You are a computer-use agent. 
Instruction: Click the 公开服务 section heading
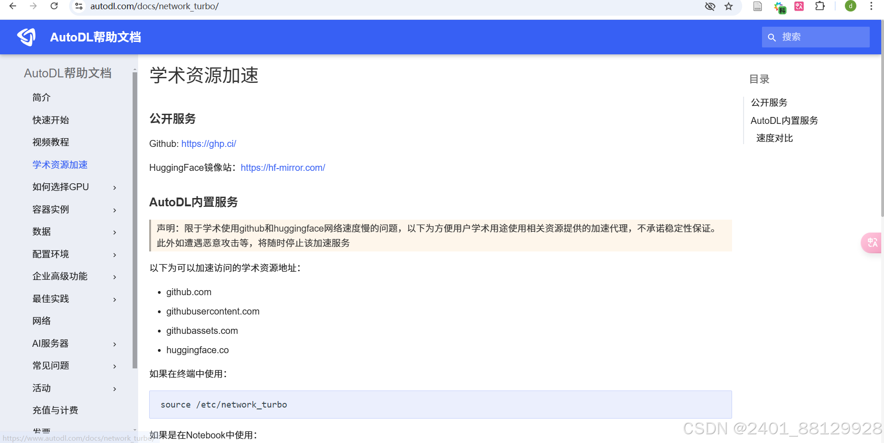pos(173,119)
